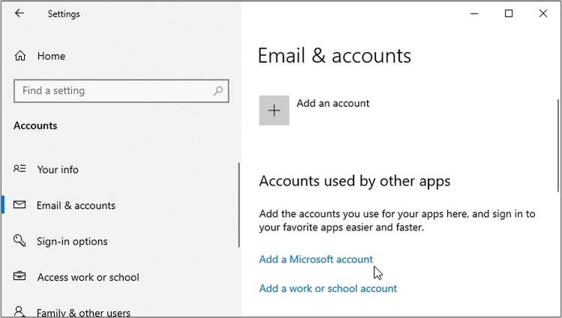Go to Access work or school

pos(88,278)
